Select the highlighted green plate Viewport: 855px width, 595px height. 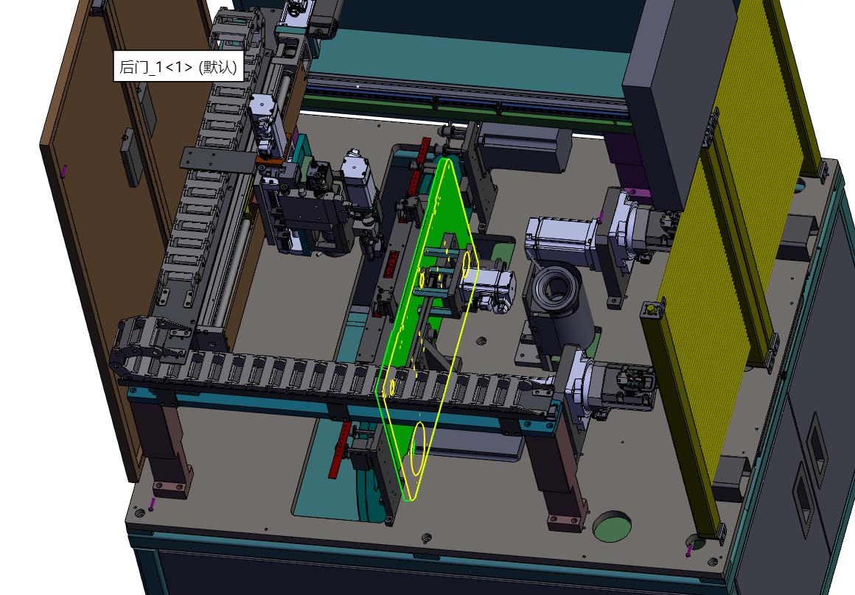point(427,329)
